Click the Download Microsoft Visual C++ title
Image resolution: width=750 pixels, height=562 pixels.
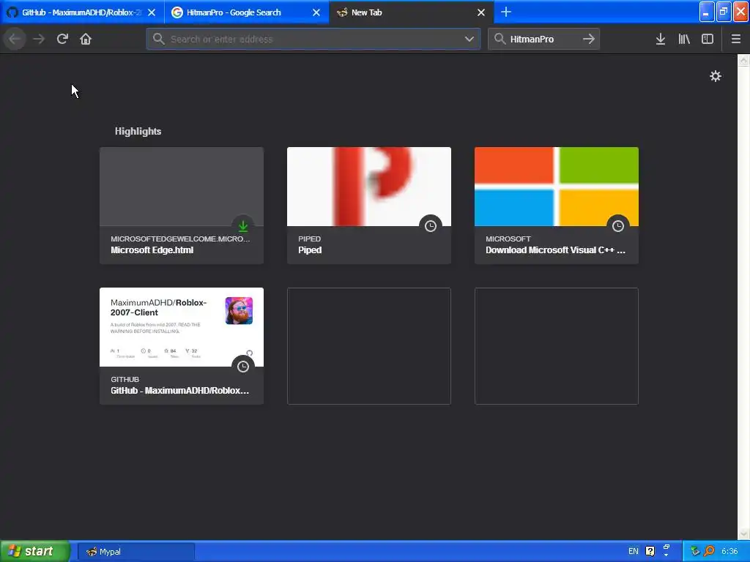[x=555, y=250]
